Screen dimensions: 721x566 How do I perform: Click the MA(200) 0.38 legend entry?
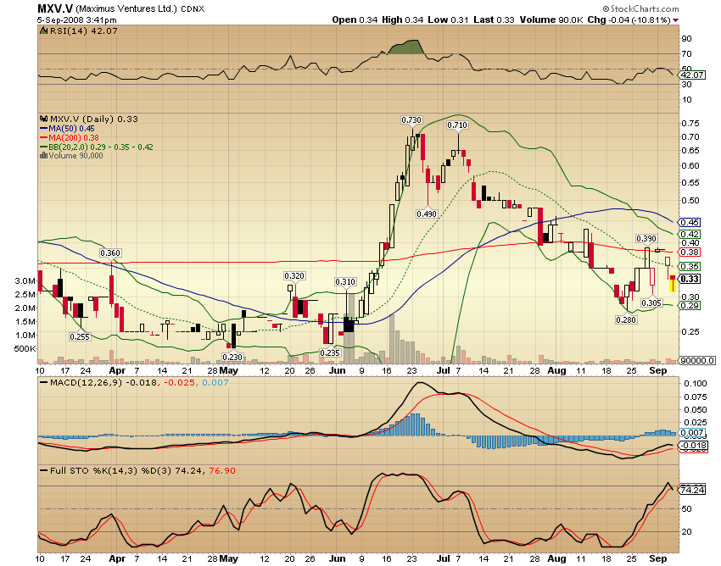(70, 138)
